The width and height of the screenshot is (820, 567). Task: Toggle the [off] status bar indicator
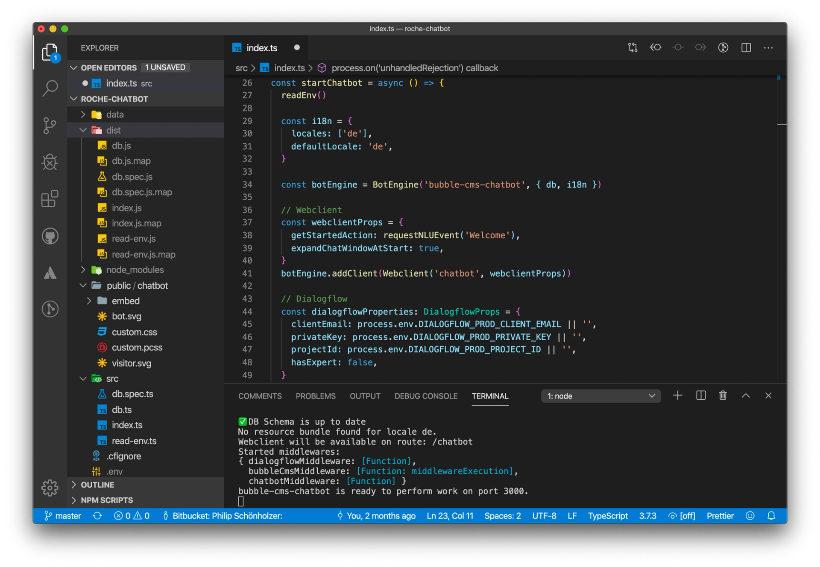tap(682, 516)
